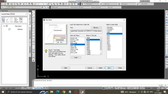Screen dimensions: 168x94
Task: Open Help with the question mark icon
Action: (78, 4)
